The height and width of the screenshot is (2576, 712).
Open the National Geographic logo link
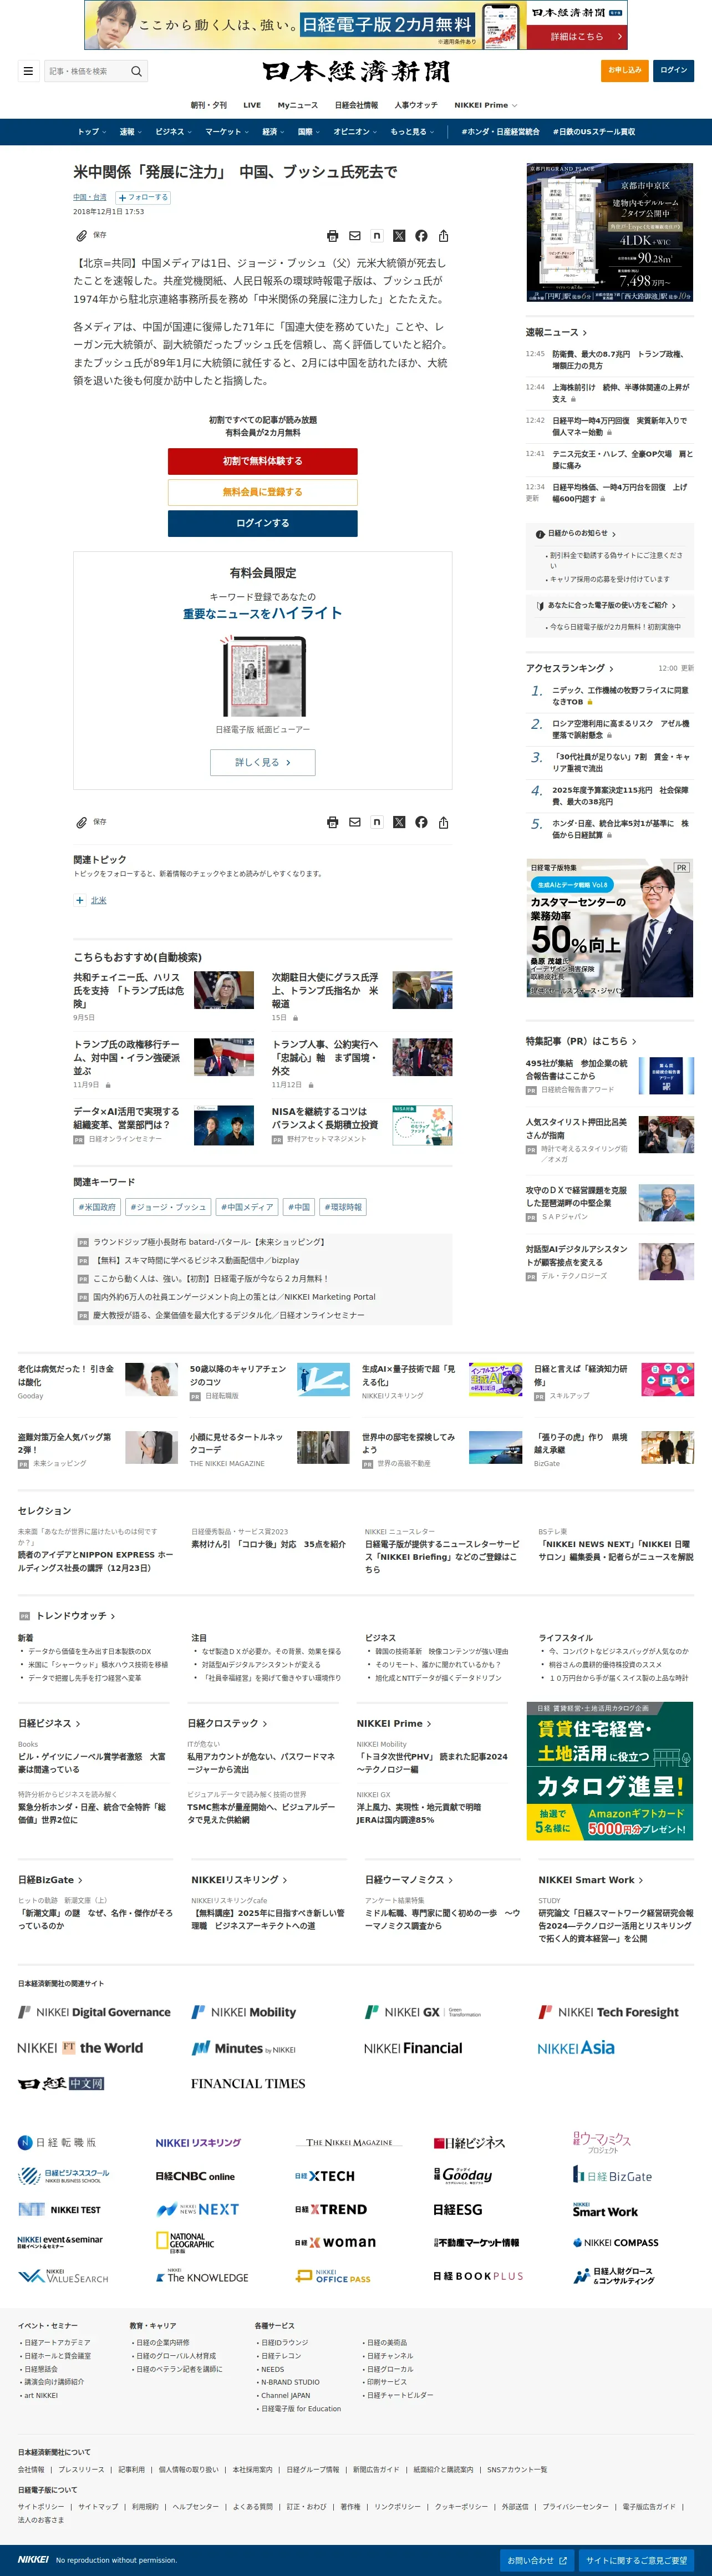tap(186, 2242)
